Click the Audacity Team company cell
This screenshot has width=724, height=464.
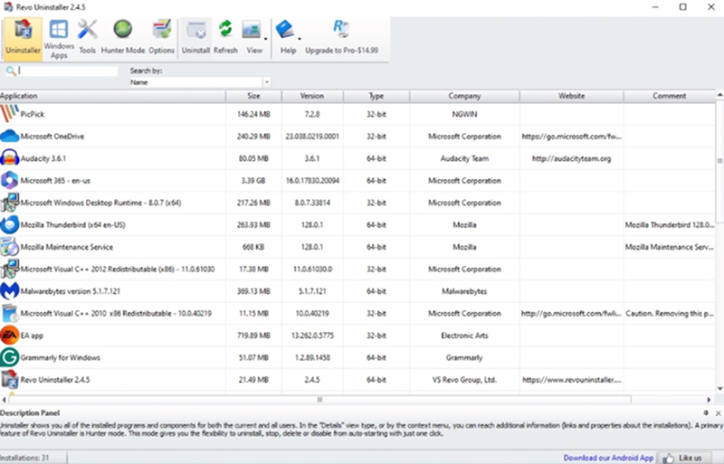pos(464,158)
